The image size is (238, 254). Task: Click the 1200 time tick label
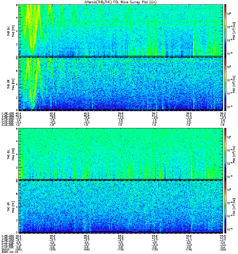coord(223,250)
